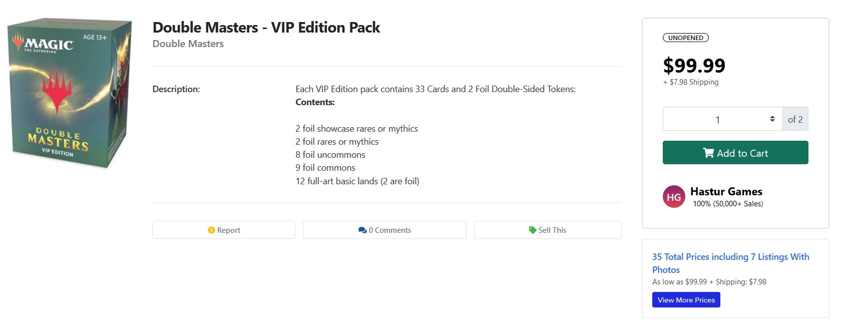
Task: Open the Double Masters set subtitle link
Action: point(188,44)
